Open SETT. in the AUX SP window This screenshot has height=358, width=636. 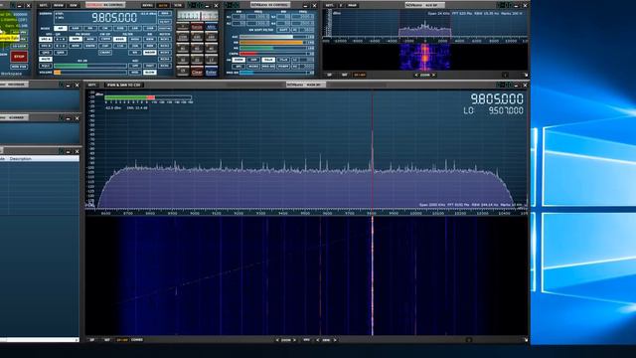[x=329, y=5]
